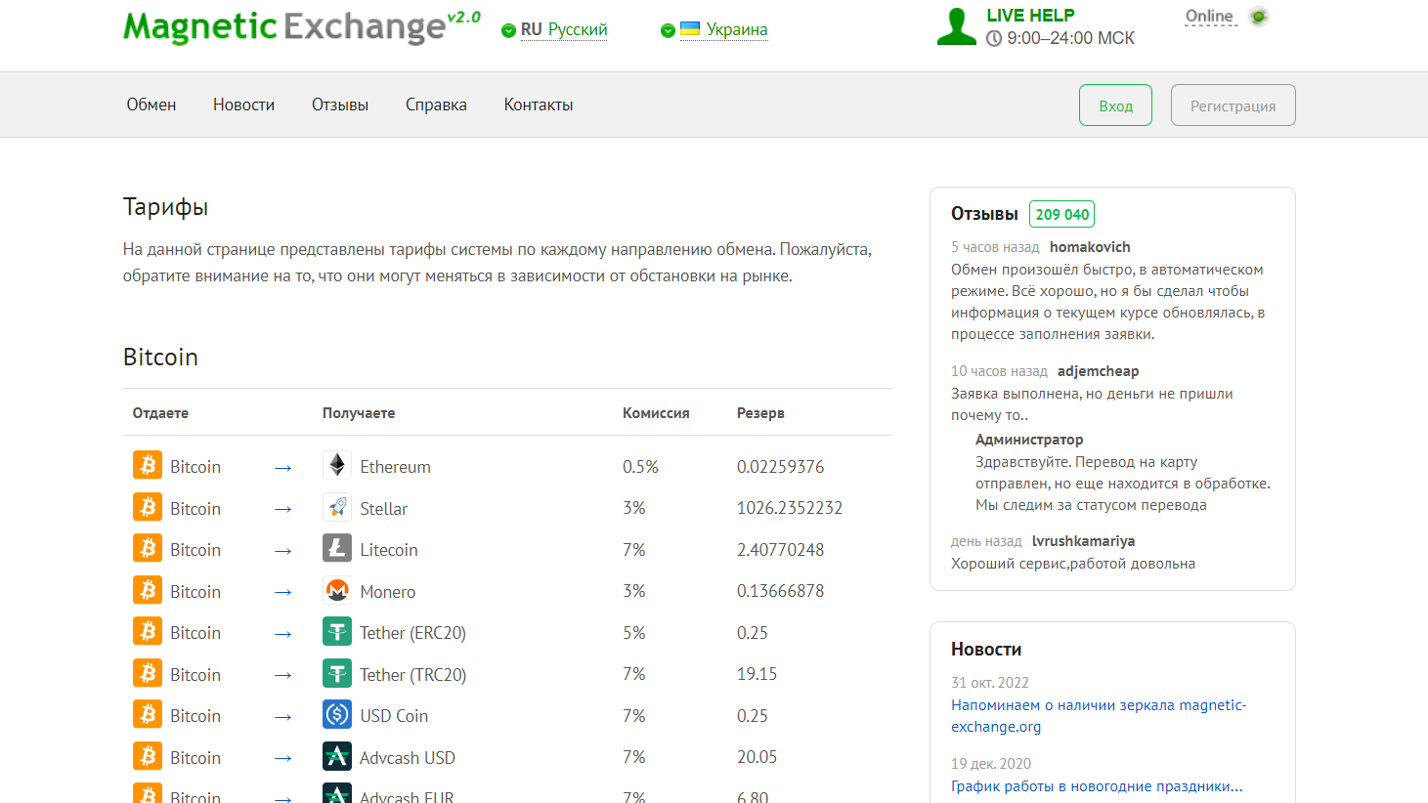
Task: Select the Tether (TRC20) label
Action: 412,675
